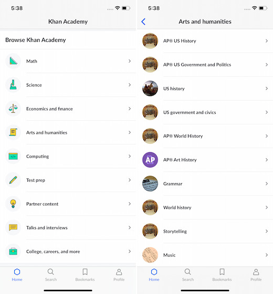Select the World history course
Viewport: 273px width, 294px height.
(205, 207)
